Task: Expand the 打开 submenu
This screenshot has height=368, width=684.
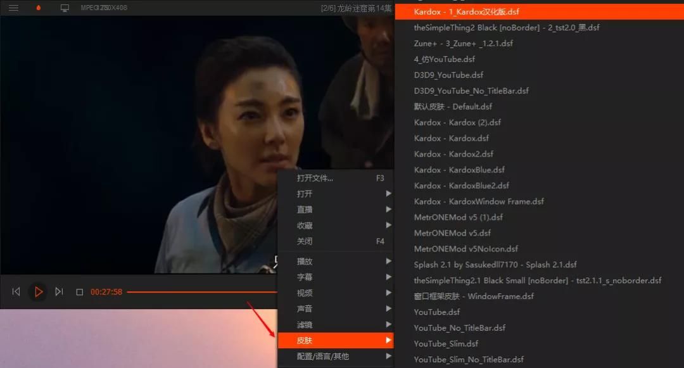Action: [x=336, y=194]
